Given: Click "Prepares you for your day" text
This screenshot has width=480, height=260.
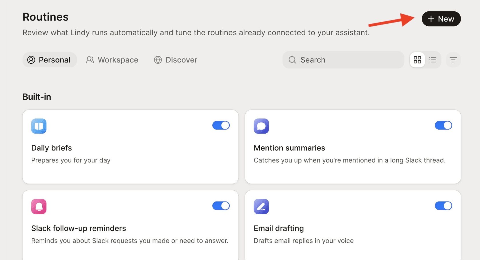Looking at the screenshot, I should click(71, 160).
